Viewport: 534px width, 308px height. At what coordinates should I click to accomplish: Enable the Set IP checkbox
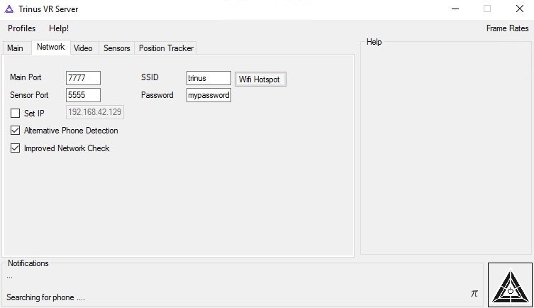point(16,113)
